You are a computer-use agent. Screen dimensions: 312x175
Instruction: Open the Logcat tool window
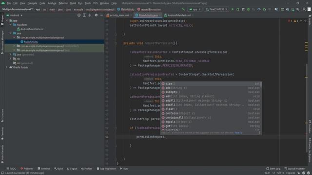[x=72, y=169]
